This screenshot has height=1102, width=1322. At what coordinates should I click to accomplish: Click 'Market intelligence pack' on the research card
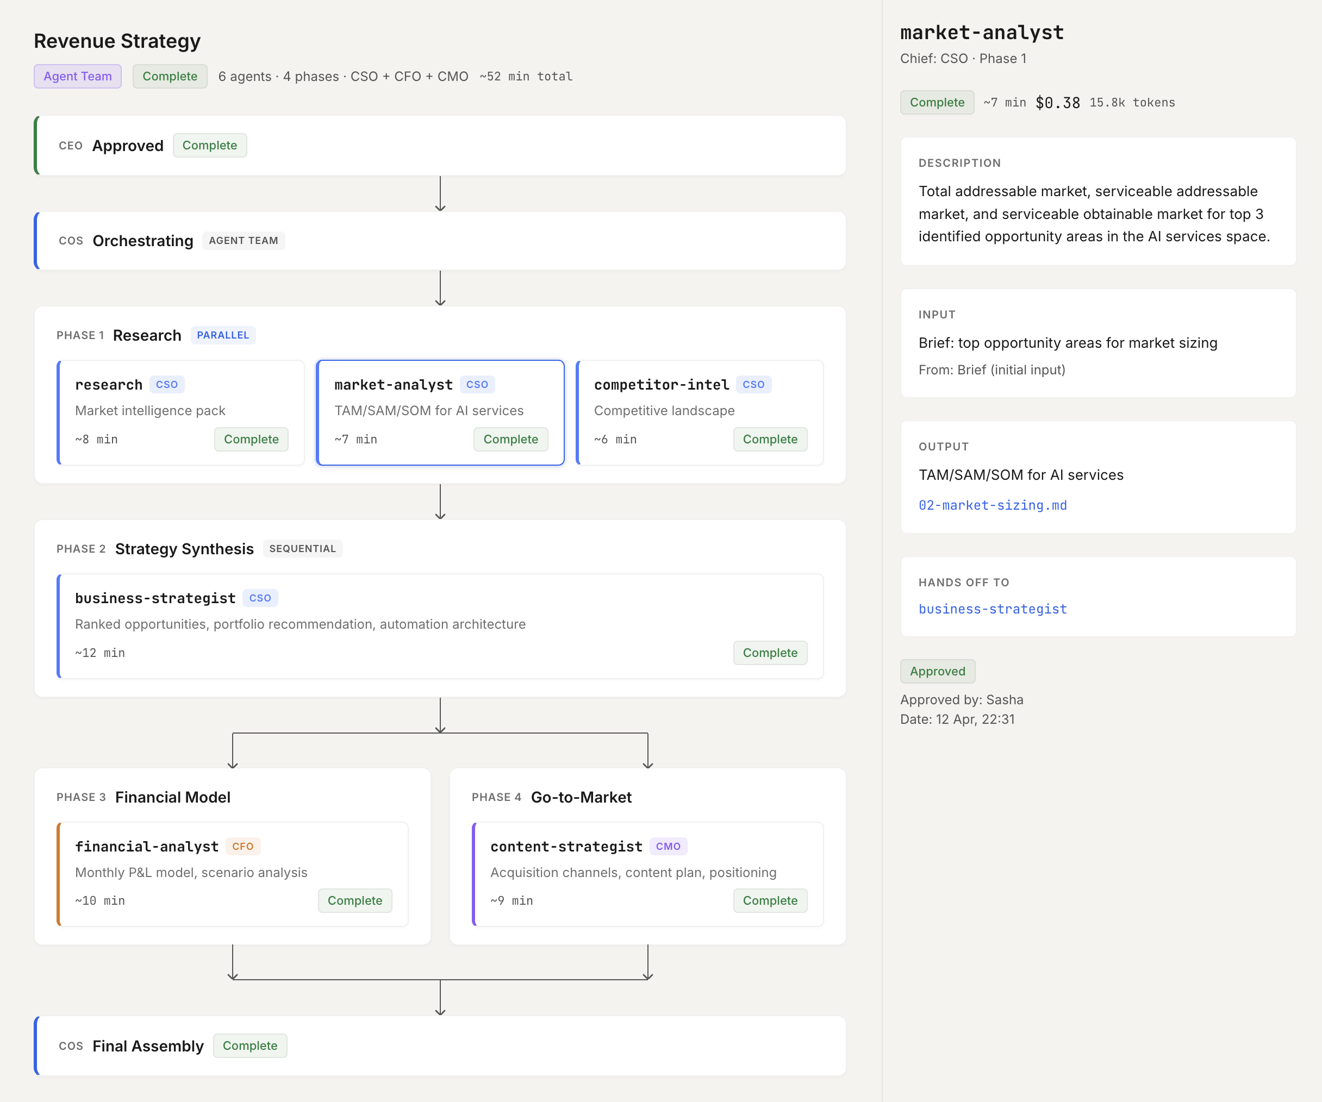(x=150, y=411)
